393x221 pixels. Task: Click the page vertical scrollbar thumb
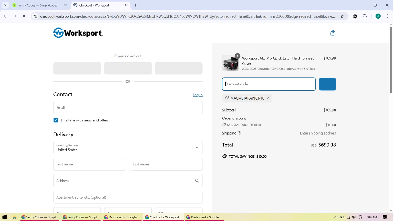[391, 60]
